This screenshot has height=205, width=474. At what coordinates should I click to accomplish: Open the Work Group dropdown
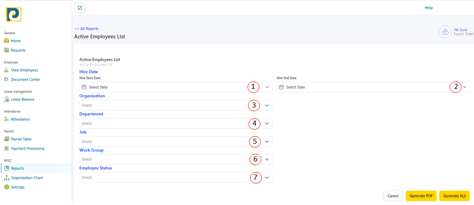coord(267,160)
